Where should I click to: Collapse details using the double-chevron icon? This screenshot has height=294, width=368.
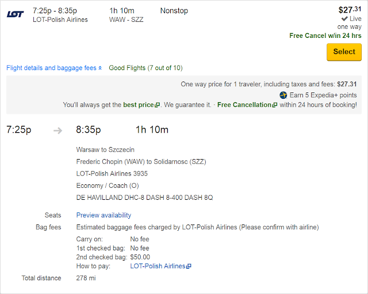coord(100,68)
